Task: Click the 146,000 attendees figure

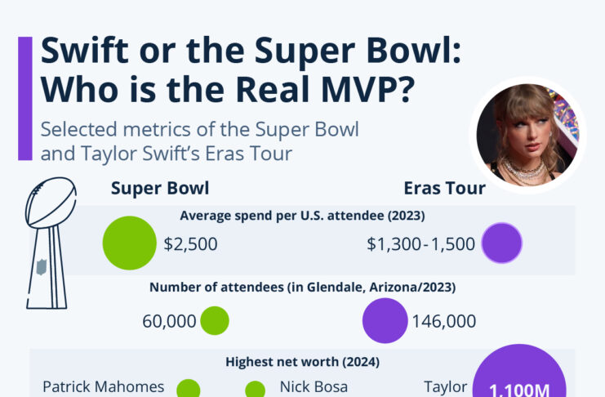Action: pos(446,321)
